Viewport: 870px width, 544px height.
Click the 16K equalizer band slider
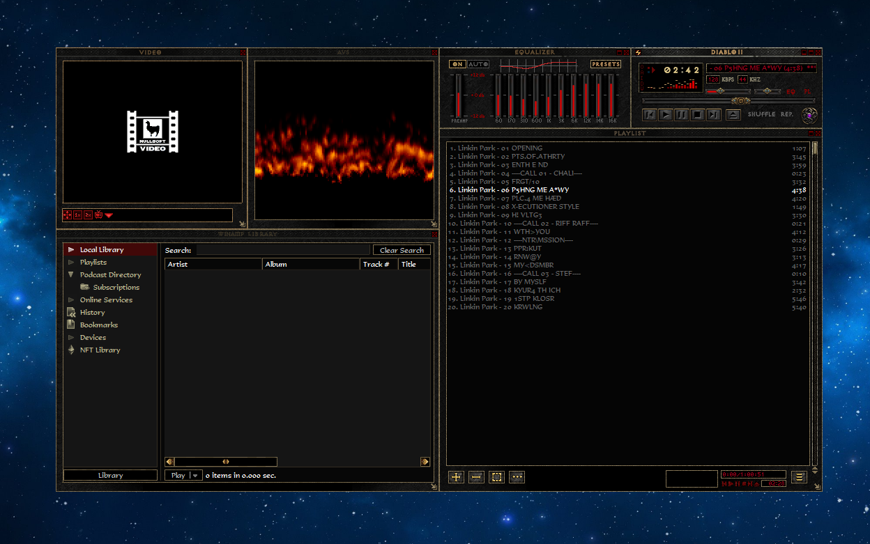point(611,95)
